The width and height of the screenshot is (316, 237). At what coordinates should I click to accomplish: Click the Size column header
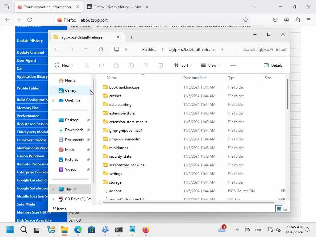[268, 78]
